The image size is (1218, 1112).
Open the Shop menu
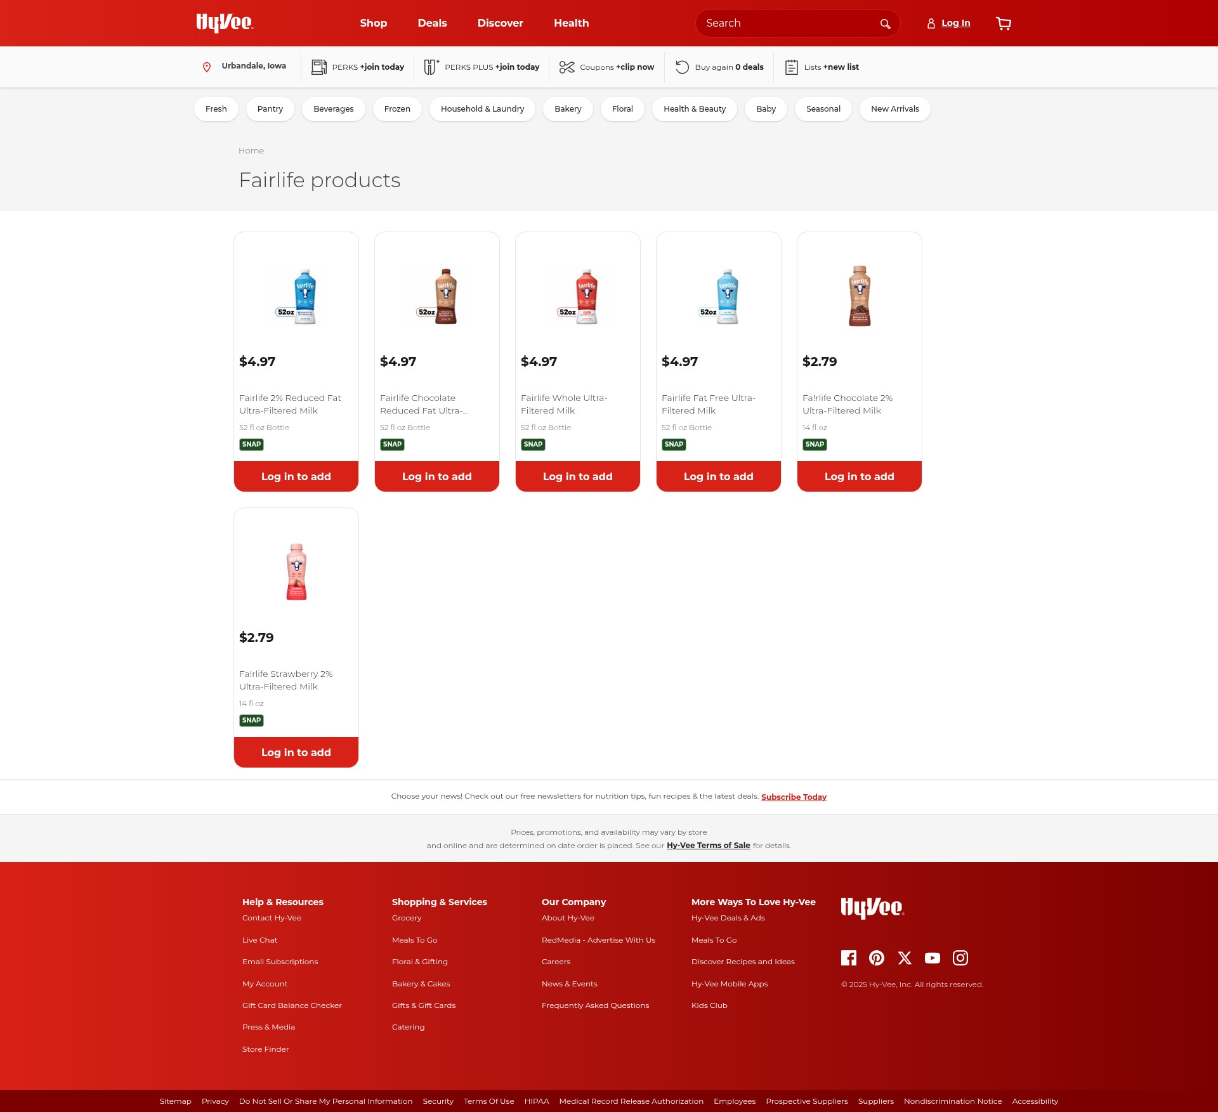(x=374, y=23)
